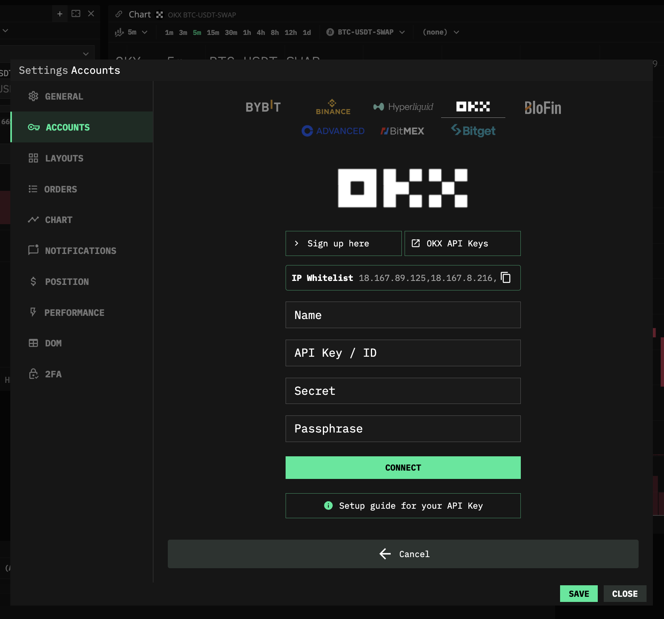The height and width of the screenshot is (619, 664).
Task: Expand the Sign up here section
Action: [344, 244]
